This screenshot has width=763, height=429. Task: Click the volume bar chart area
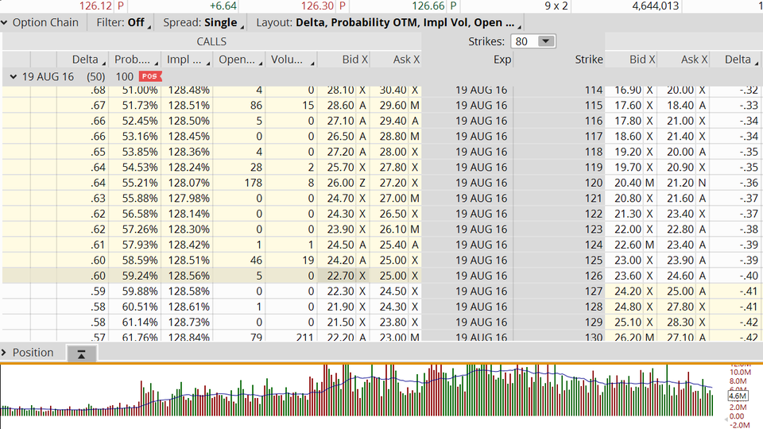click(x=358, y=390)
